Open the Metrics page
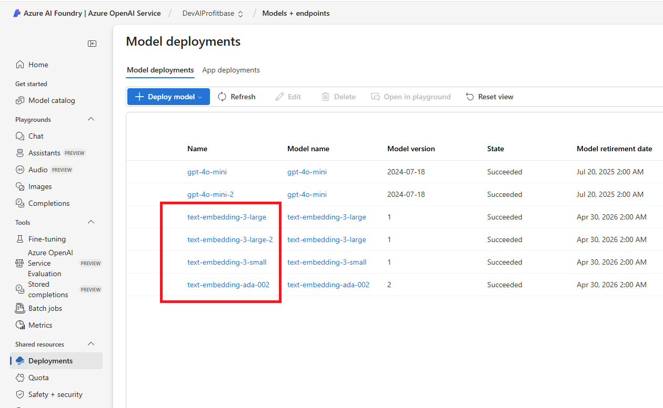 pos(40,325)
